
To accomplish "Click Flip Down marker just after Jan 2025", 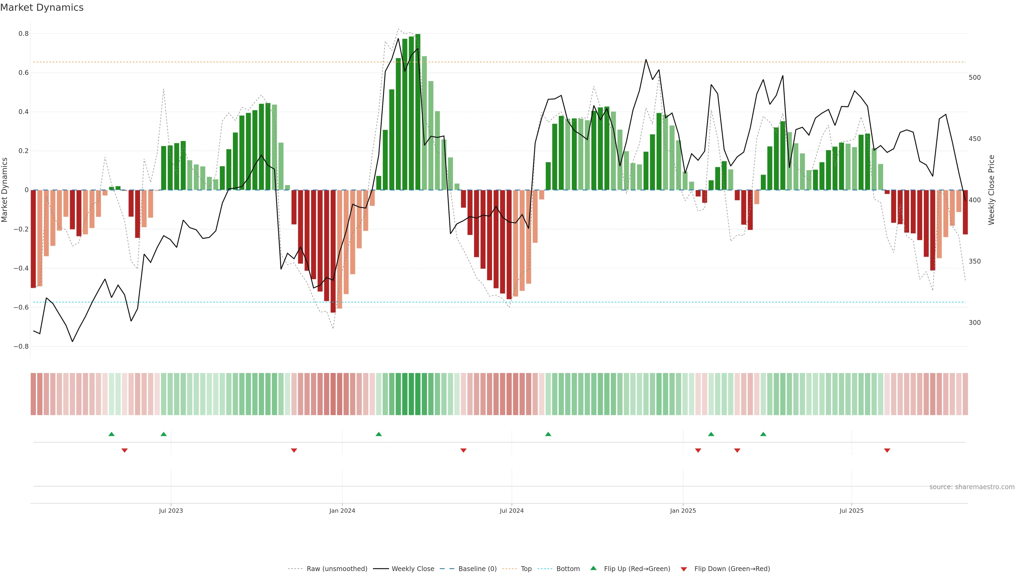I will coord(698,450).
